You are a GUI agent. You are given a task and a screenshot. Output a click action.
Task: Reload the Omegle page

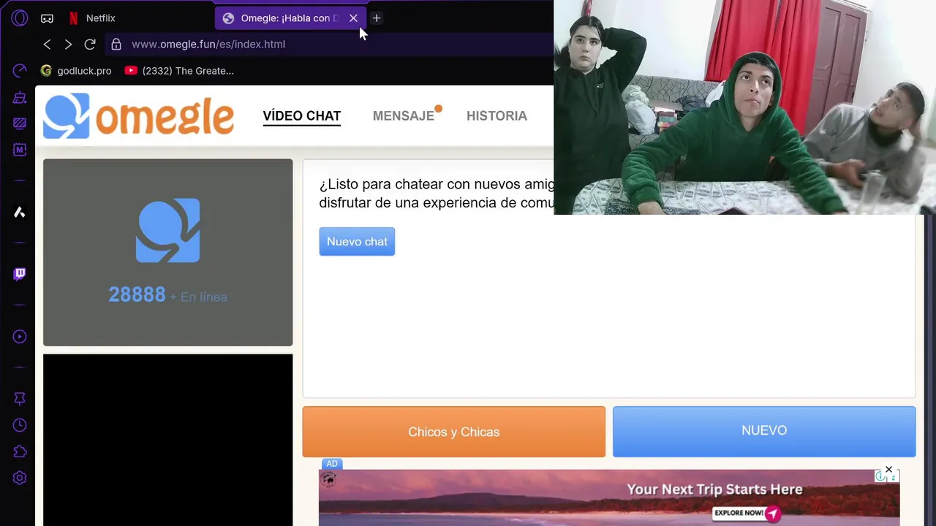click(90, 45)
